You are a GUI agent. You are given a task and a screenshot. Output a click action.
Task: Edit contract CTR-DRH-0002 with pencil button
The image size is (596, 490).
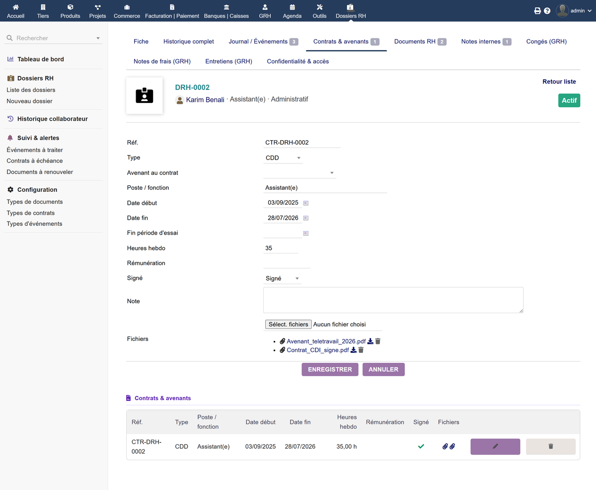click(x=495, y=446)
